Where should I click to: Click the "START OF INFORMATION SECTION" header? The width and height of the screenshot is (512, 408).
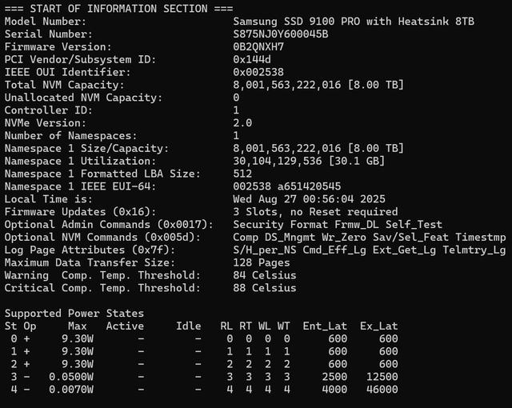tap(118, 8)
